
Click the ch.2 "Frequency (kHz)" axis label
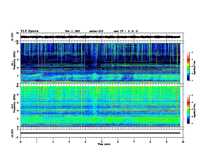point(14,103)
